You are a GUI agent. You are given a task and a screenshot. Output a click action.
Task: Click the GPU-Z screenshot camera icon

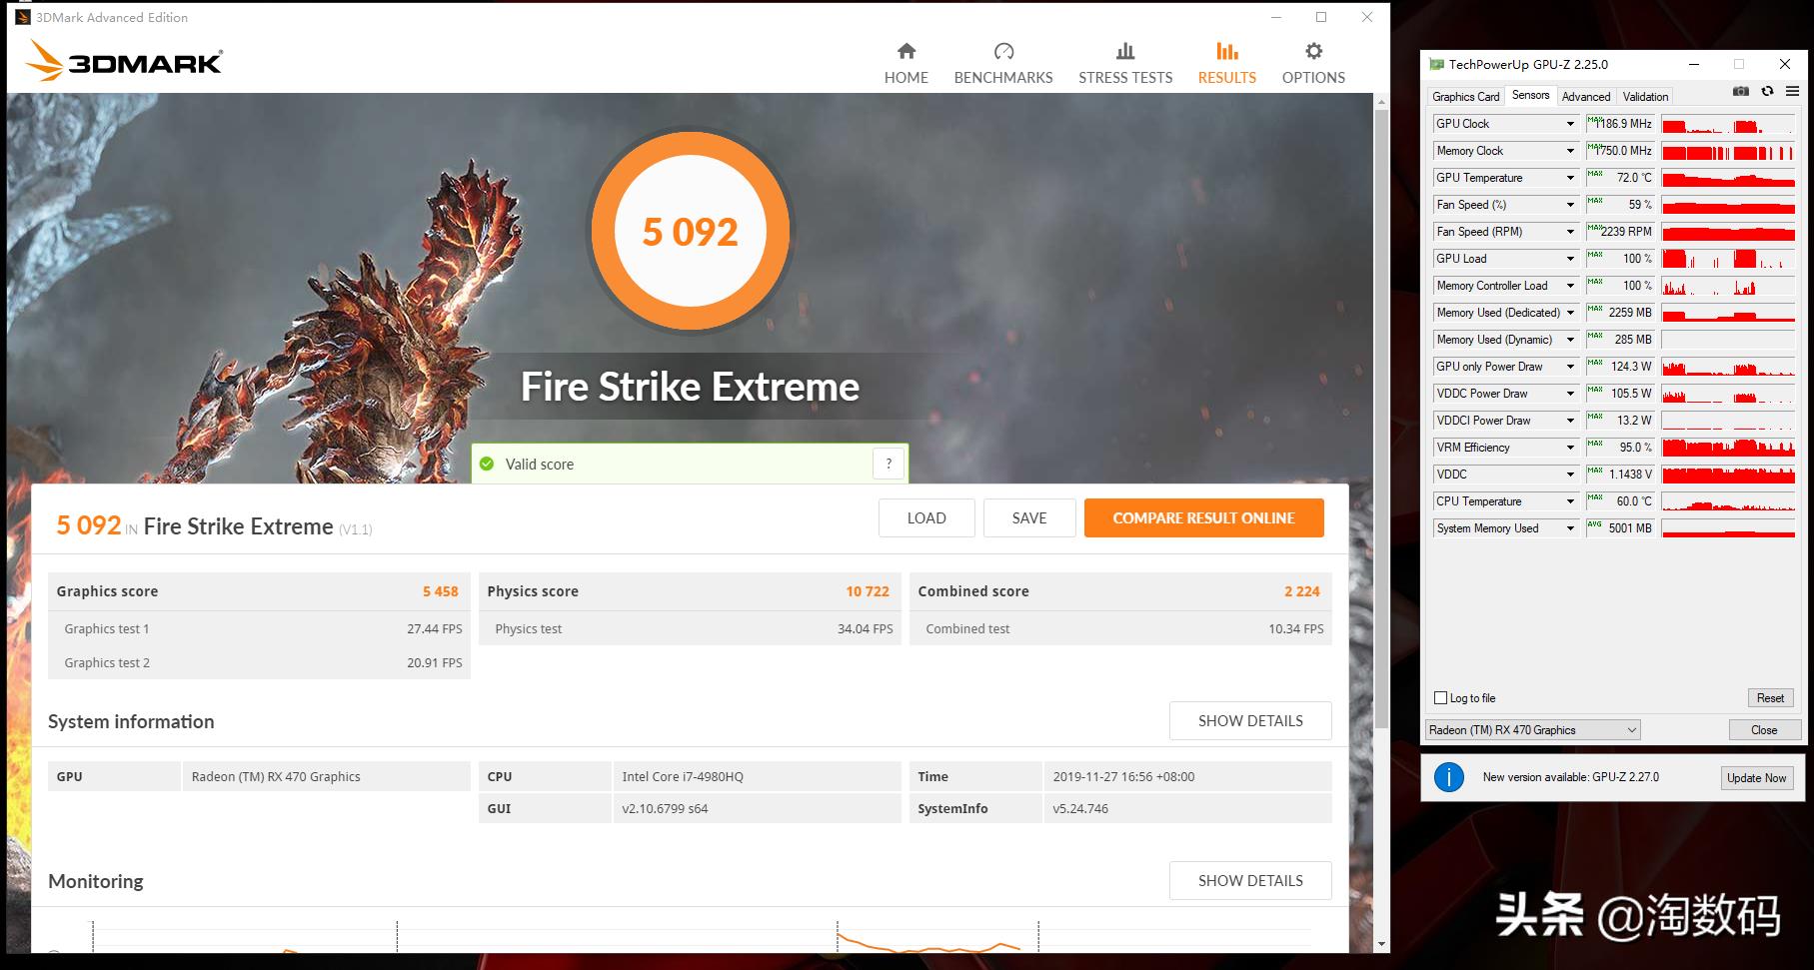pyautogui.click(x=1741, y=91)
